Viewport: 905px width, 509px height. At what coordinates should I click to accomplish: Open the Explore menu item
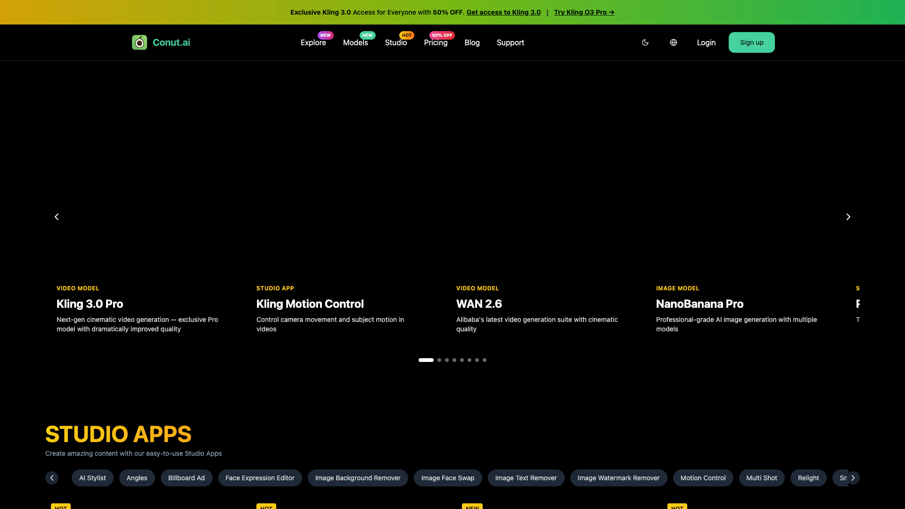point(313,43)
